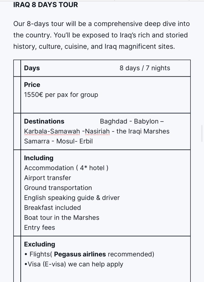Select the "Days" label in the table
Screen dimensions: 204x282
[x=32, y=68]
